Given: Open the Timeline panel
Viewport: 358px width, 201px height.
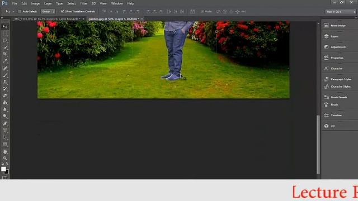Looking at the screenshot, I should point(333,115).
